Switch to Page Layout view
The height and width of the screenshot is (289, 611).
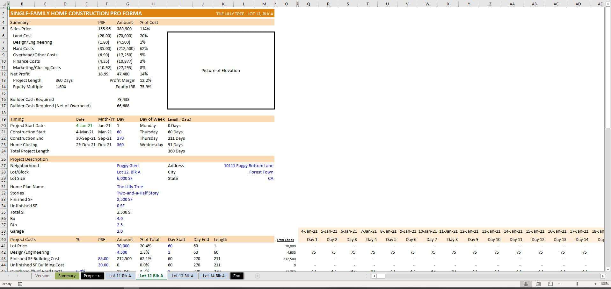(538, 284)
